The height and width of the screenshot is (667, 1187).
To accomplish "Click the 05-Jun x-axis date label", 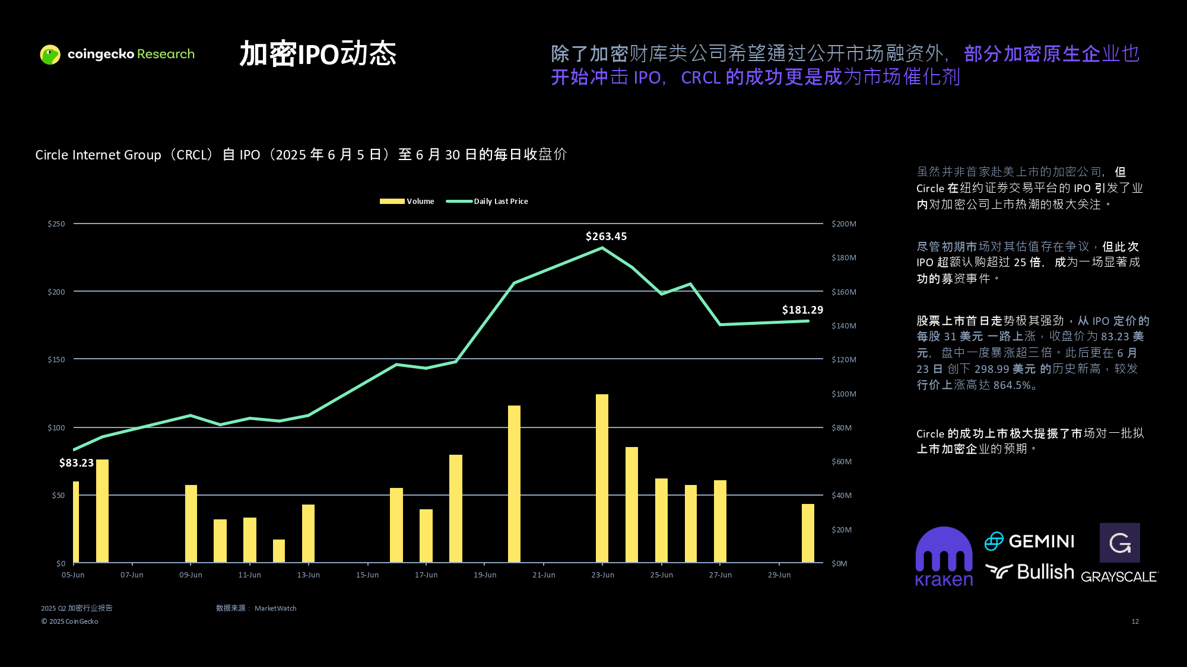I will tap(73, 575).
